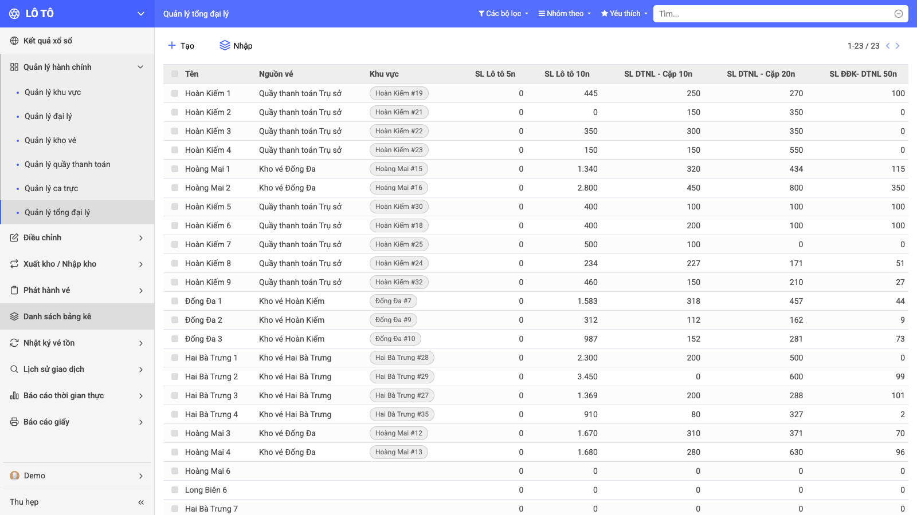Open the Nhóm theo grouping dropdown
The height and width of the screenshot is (515, 917).
(x=565, y=14)
